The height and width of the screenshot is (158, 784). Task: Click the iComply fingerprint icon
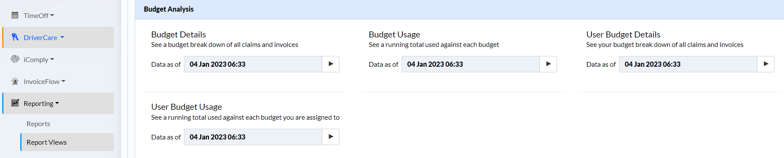point(15,59)
